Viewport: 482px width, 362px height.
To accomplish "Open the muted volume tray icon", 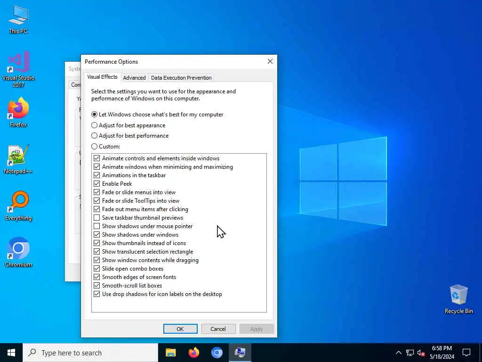I will coord(421,353).
